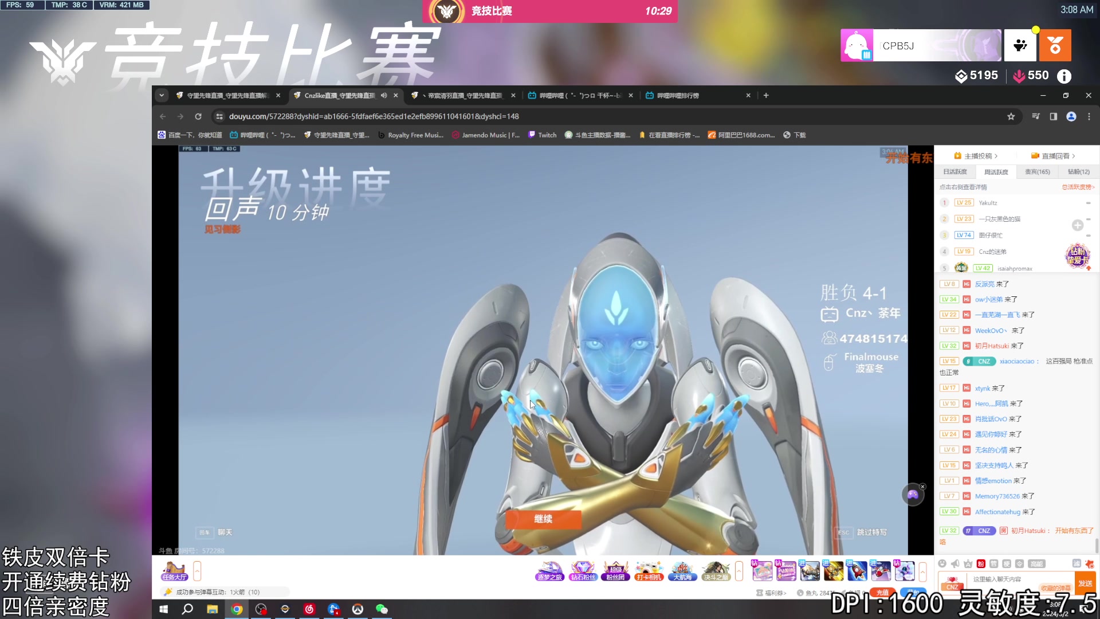Click the address bar URL
Viewport: 1100px width, 619px height.
point(374,116)
